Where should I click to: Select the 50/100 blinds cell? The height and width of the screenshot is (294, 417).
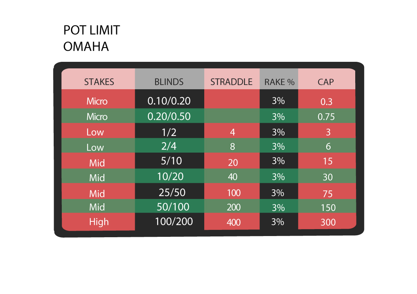click(x=173, y=207)
